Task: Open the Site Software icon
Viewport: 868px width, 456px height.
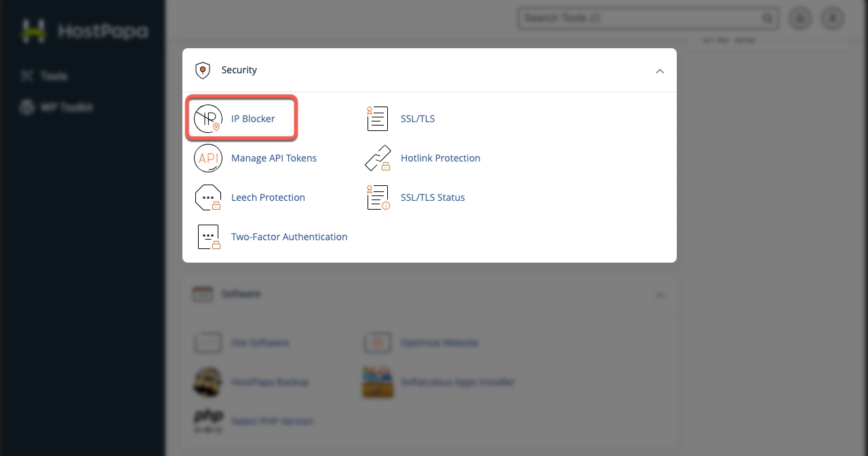Action: [208, 343]
